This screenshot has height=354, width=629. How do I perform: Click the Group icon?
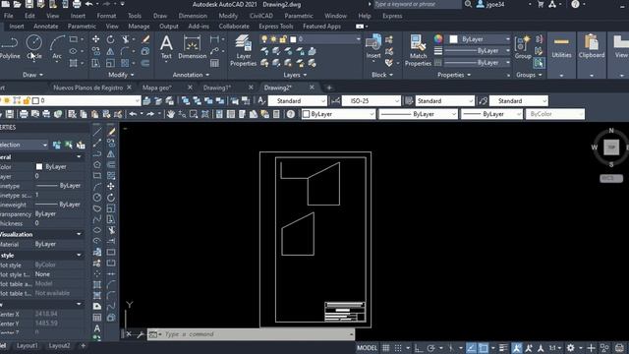[x=523, y=47]
